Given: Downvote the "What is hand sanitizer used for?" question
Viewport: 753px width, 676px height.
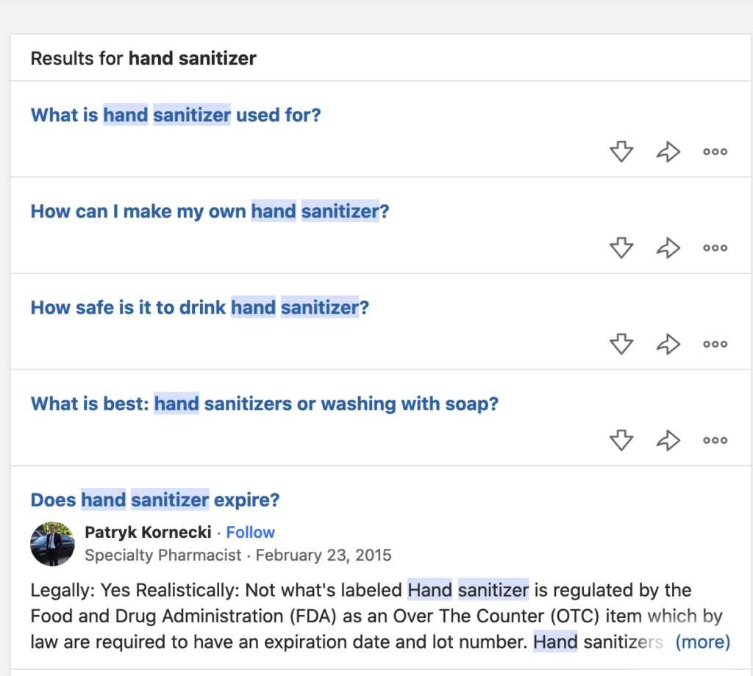Looking at the screenshot, I should 621,151.
